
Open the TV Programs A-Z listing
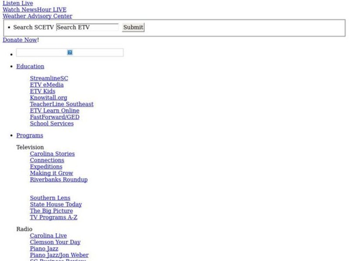[53, 217]
